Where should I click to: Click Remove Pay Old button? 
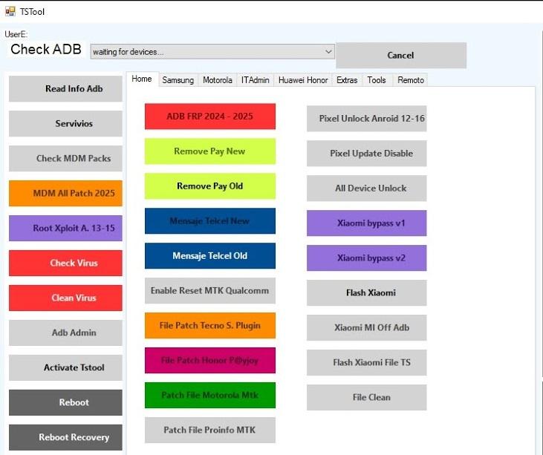coord(210,186)
